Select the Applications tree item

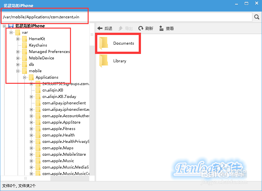coord(47,77)
